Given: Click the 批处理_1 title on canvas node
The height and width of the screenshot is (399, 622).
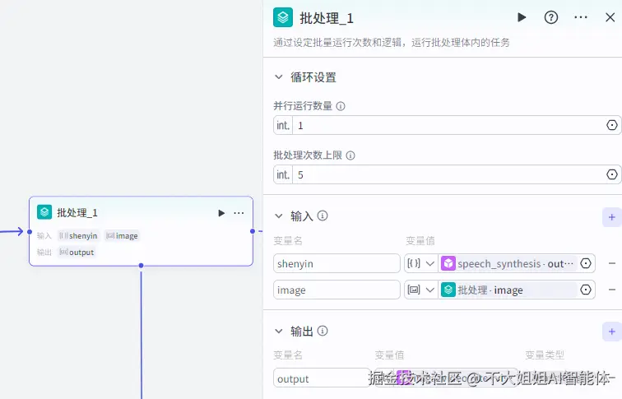Looking at the screenshot, I should click(77, 213).
